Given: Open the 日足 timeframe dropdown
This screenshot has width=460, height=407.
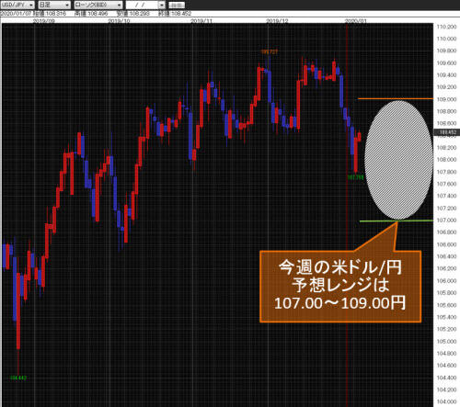Looking at the screenshot, I should coord(54,5).
